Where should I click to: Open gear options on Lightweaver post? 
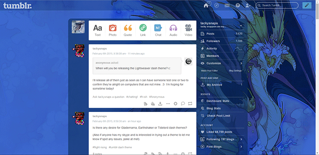click(x=175, y=104)
